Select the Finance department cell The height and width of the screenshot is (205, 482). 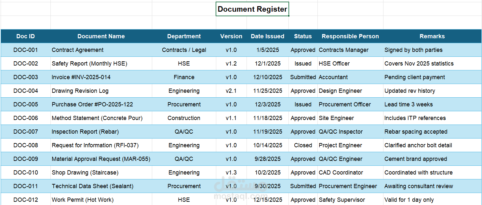[x=184, y=77]
